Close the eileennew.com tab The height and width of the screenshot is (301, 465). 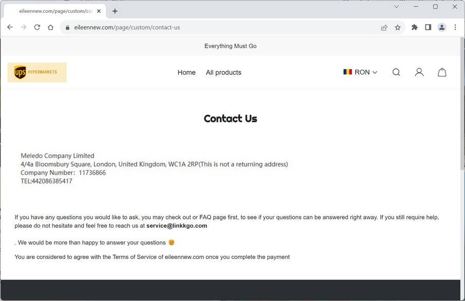pos(99,11)
